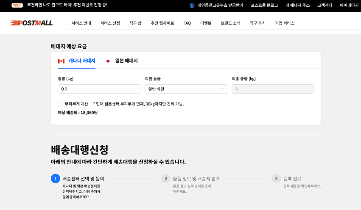Click the 고객센터 link
361x210 pixels.
[325, 6]
